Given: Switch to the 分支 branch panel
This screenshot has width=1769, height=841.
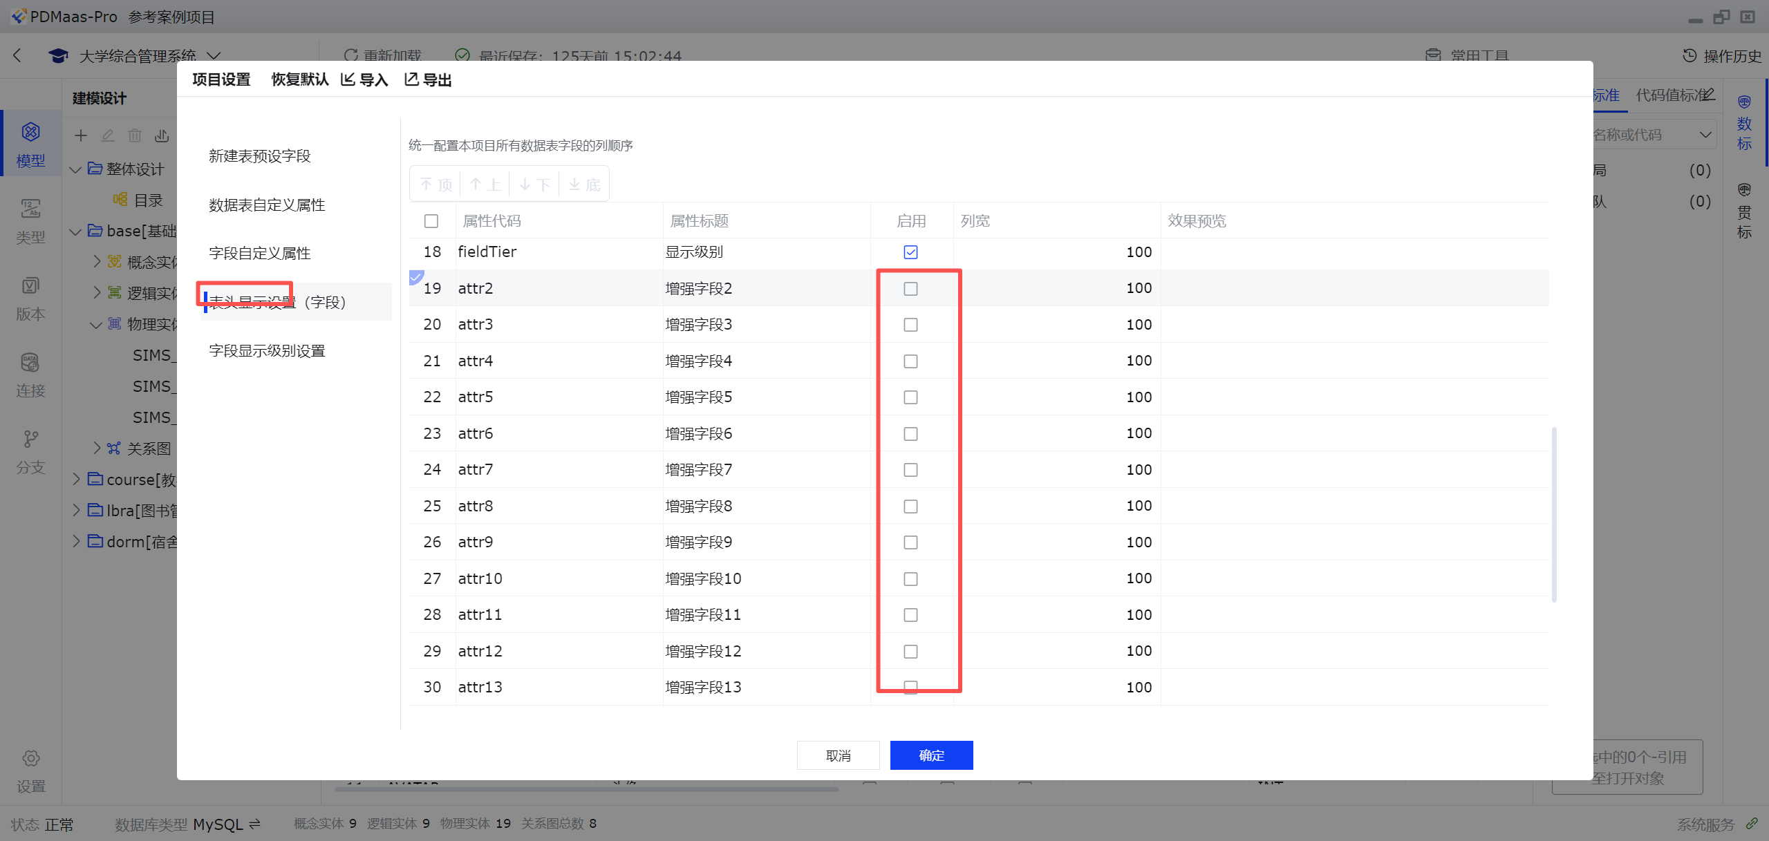Looking at the screenshot, I should (x=30, y=440).
